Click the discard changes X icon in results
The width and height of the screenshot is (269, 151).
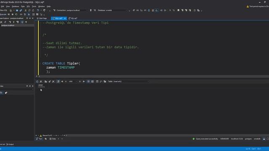[x=53, y=82]
